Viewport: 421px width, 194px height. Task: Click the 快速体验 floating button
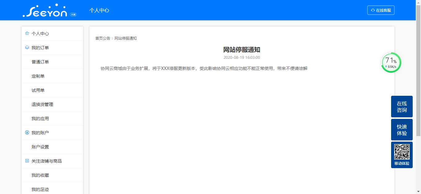(402, 130)
